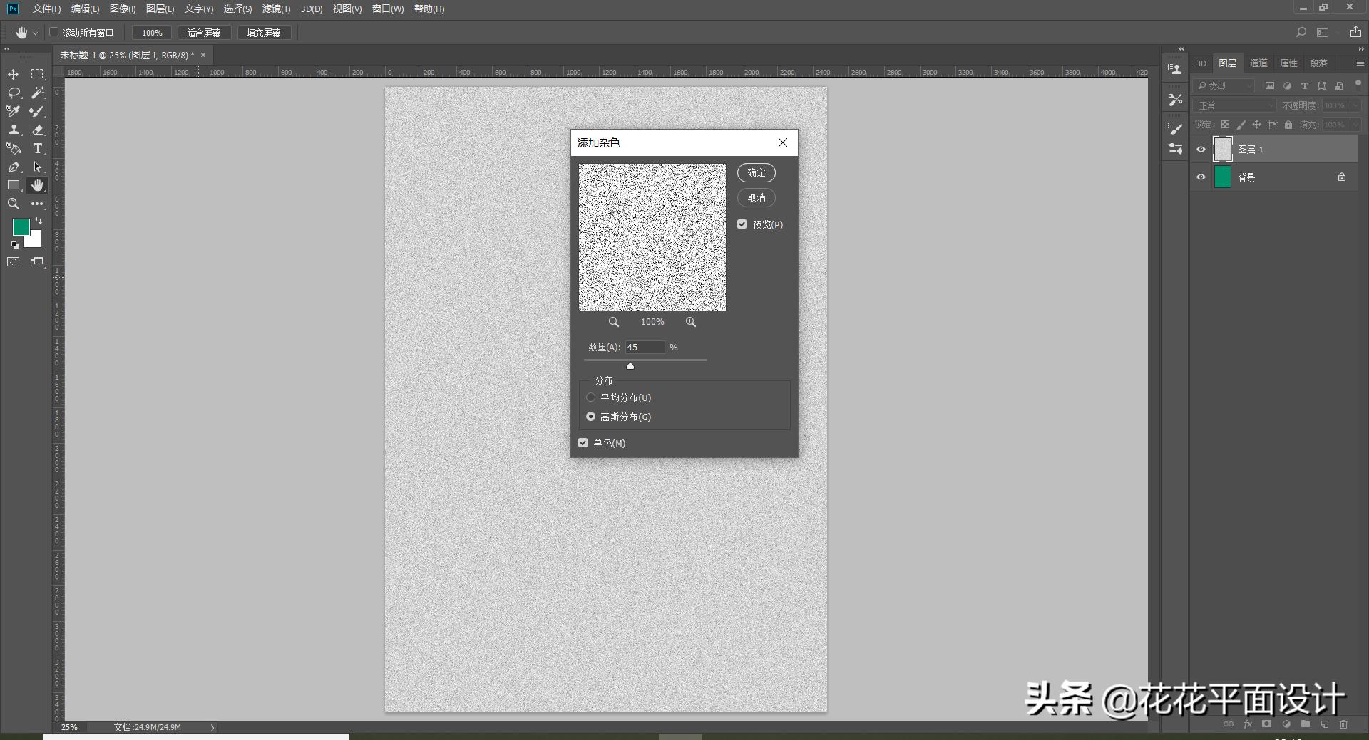1369x740 pixels.
Task: Add layer style with the fx icon
Action: click(1248, 724)
